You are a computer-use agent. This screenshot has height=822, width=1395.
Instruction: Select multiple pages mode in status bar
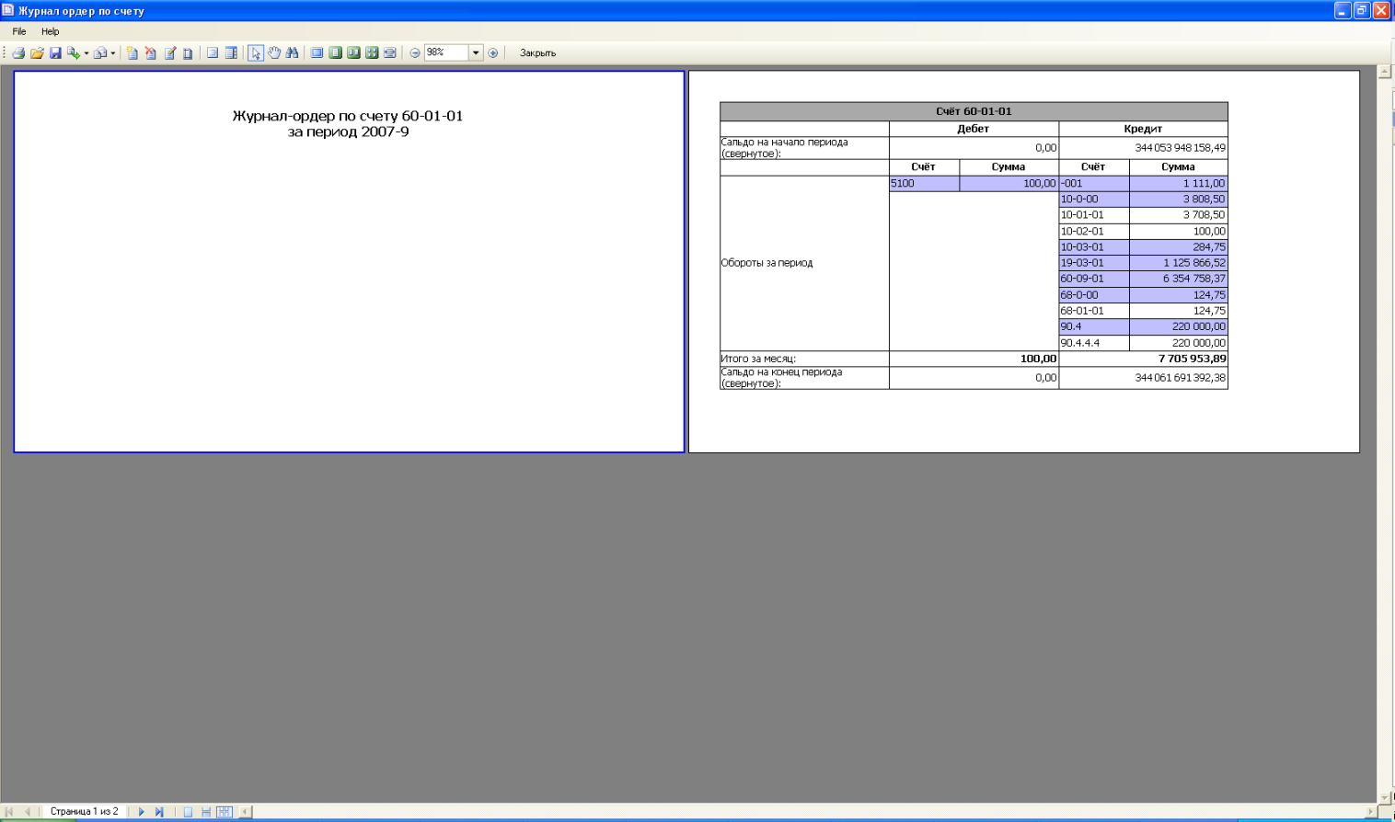pyautogui.click(x=225, y=812)
